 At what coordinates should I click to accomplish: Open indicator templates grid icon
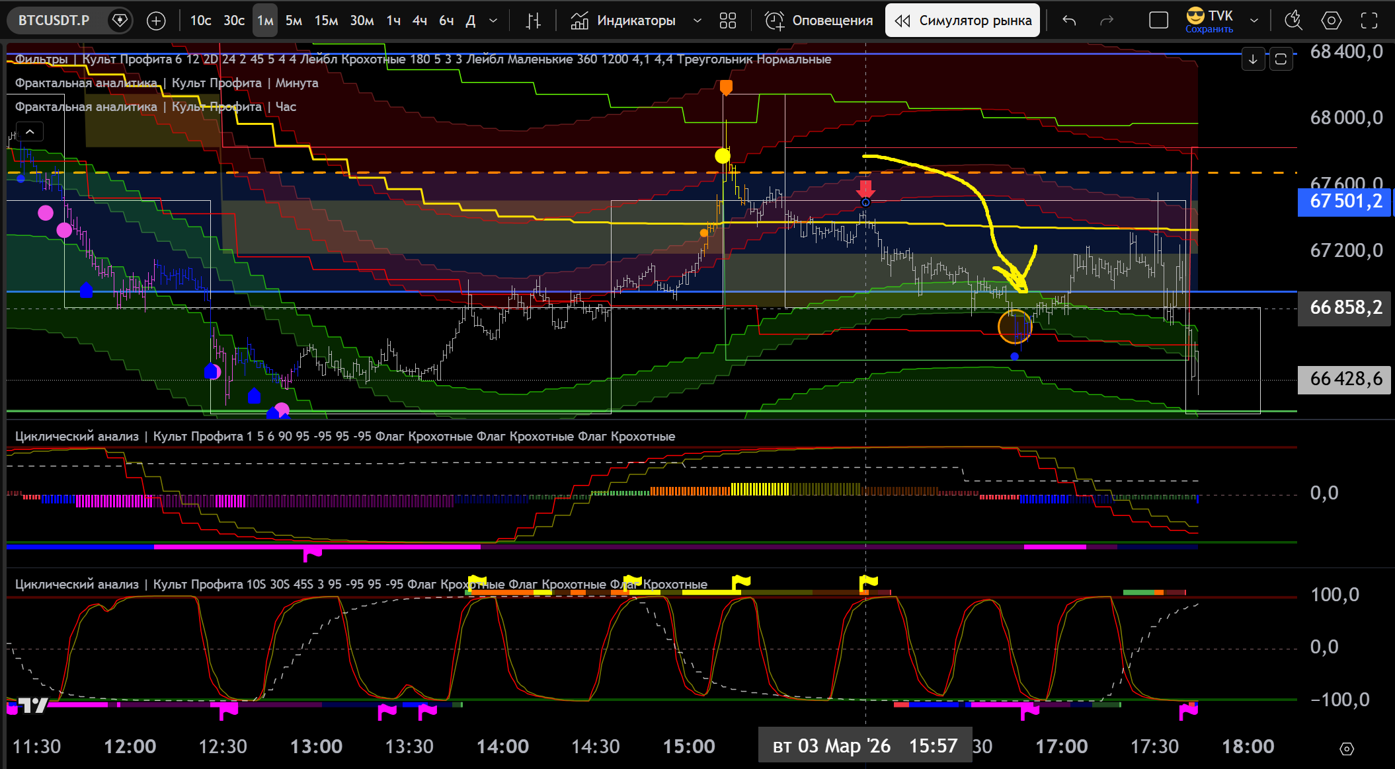(727, 21)
